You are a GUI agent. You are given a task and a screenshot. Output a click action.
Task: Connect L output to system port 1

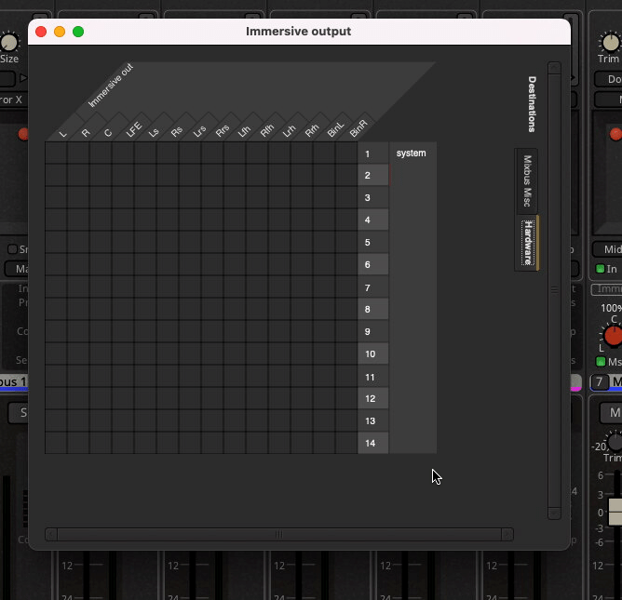[x=56, y=153]
